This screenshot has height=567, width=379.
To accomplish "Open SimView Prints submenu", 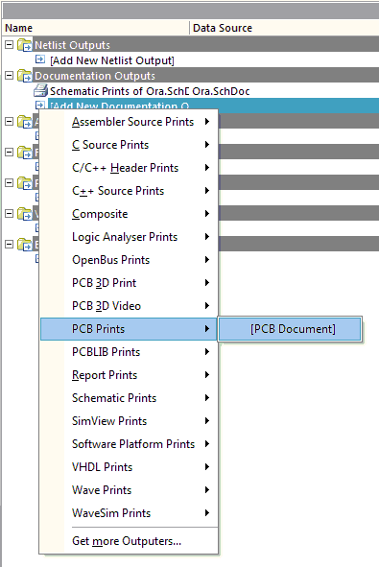I will 130,421.
